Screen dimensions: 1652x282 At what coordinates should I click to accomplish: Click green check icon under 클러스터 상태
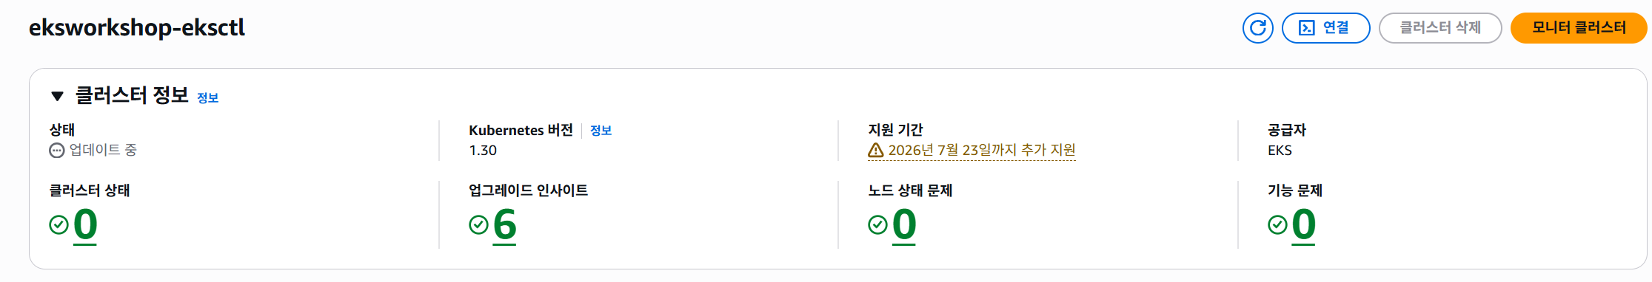click(58, 224)
